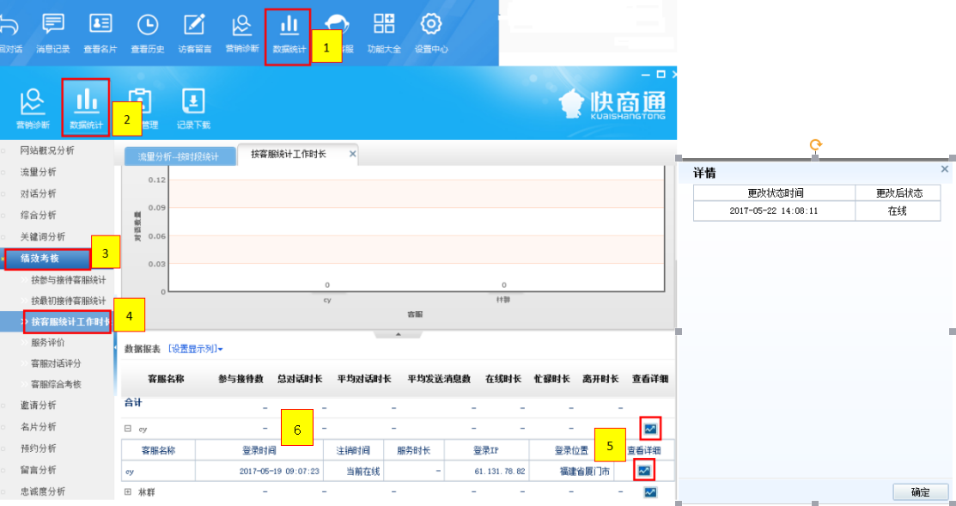Select 服务评价 in the sidebar
Image resolution: width=956 pixels, height=506 pixels.
click(x=47, y=342)
